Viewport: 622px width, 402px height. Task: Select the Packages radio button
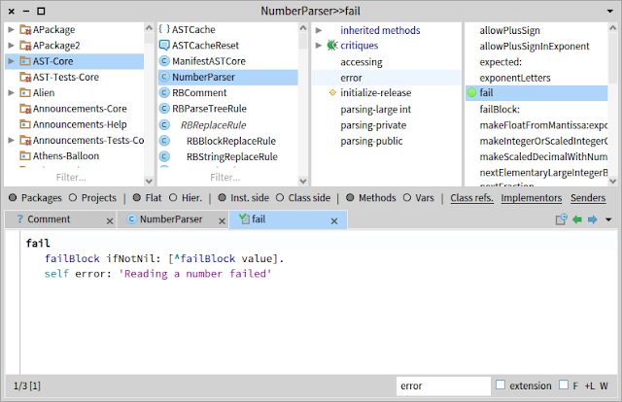13,197
